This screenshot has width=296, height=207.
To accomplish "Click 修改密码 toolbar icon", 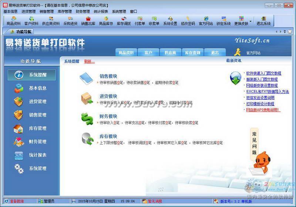I will pos(188,21).
